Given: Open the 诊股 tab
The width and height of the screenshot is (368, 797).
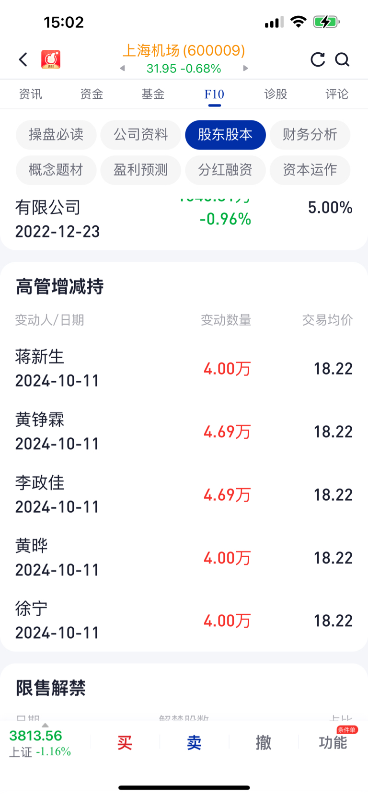Looking at the screenshot, I should click(276, 94).
